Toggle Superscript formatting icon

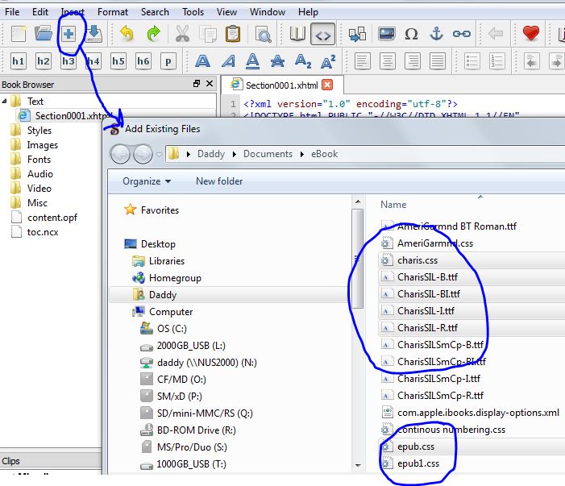(x=328, y=61)
